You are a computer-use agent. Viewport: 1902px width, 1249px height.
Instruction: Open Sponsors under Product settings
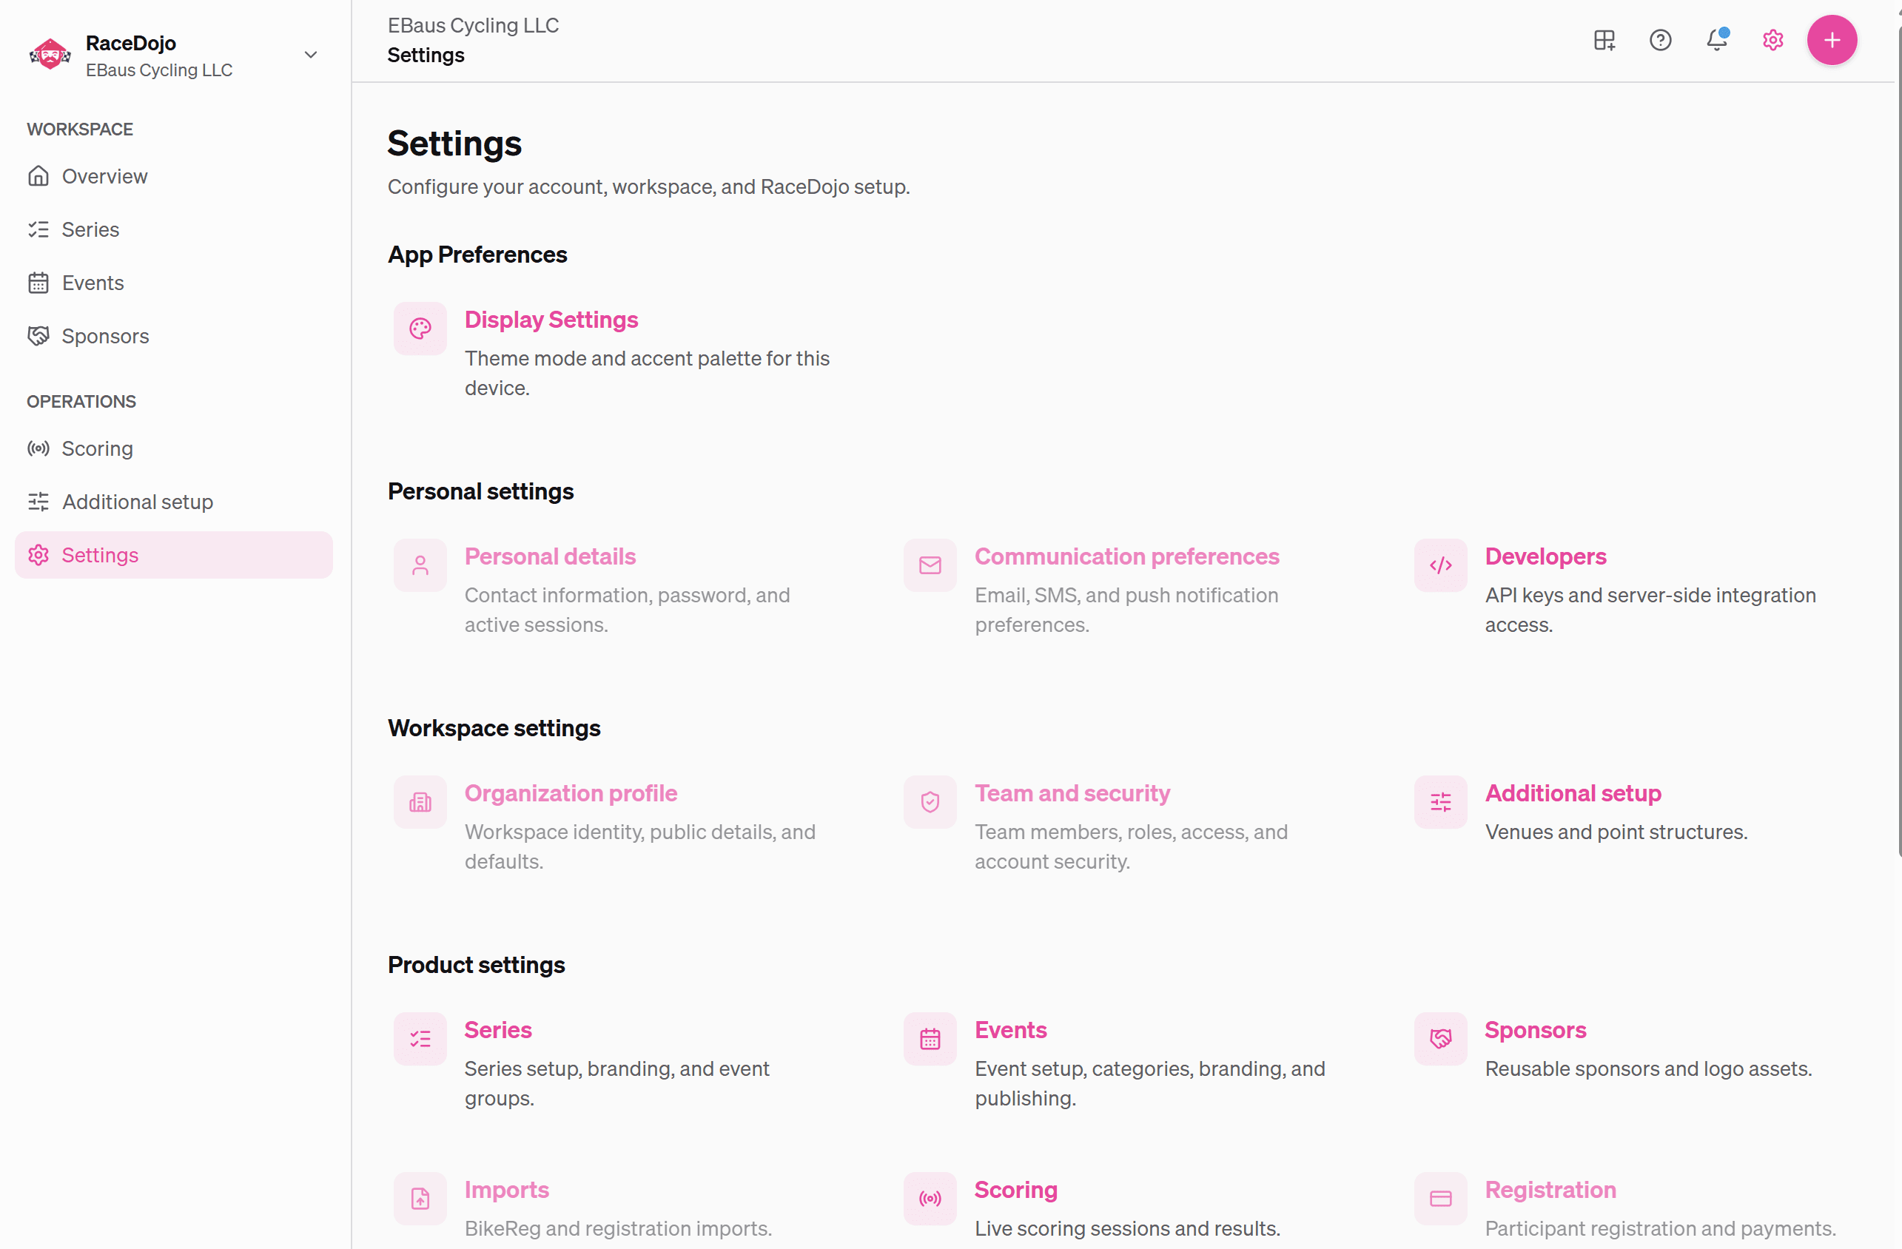point(1535,1030)
